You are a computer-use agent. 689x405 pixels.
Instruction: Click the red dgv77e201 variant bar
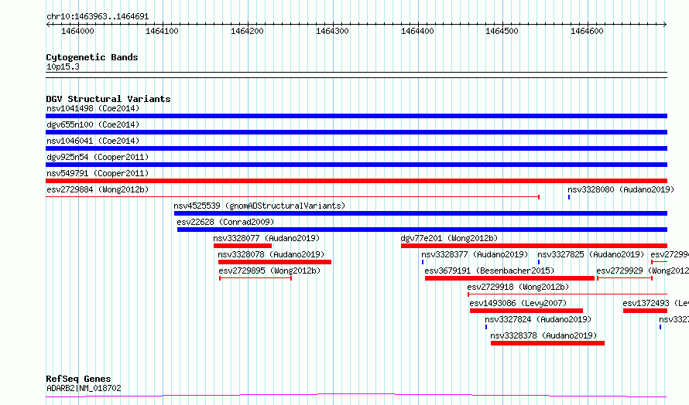point(534,246)
